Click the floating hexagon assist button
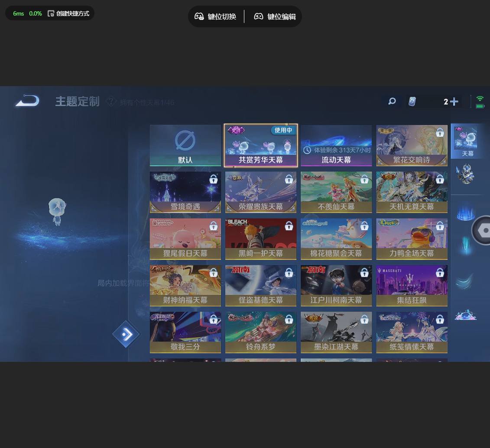490x448 pixels. tap(481, 230)
